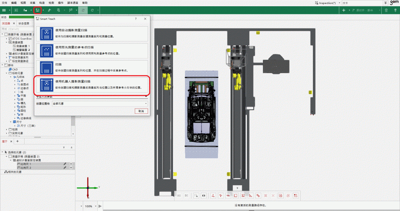Open the 检测 menu in menu bar
Image resolution: width=400 pixels, height=211 pixels.
click(51, 3)
